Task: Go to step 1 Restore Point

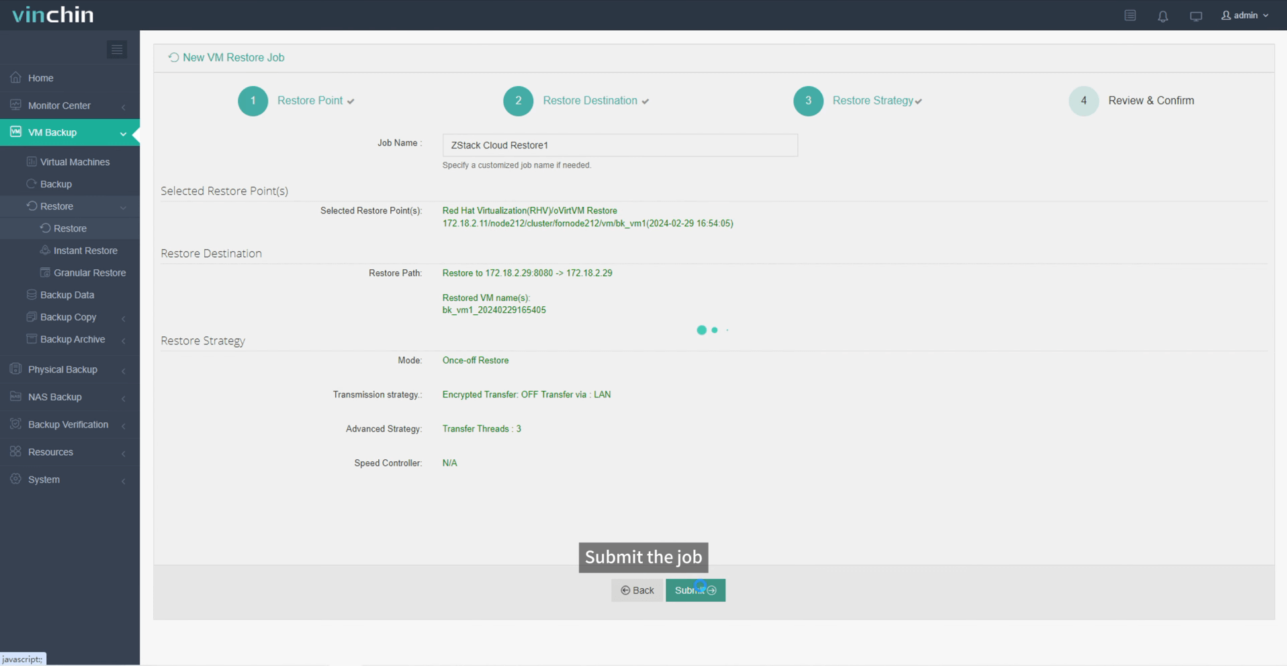Action: click(x=296, y=101)
